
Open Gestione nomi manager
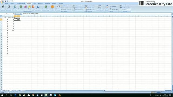(58, 8)
